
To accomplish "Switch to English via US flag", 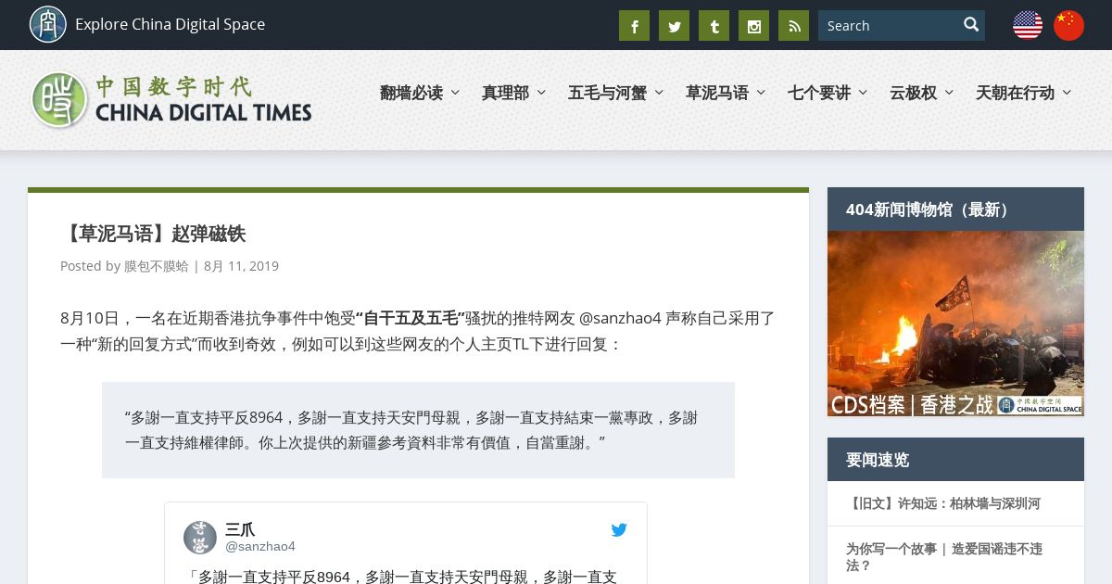I will click(x=1028, y=25).
